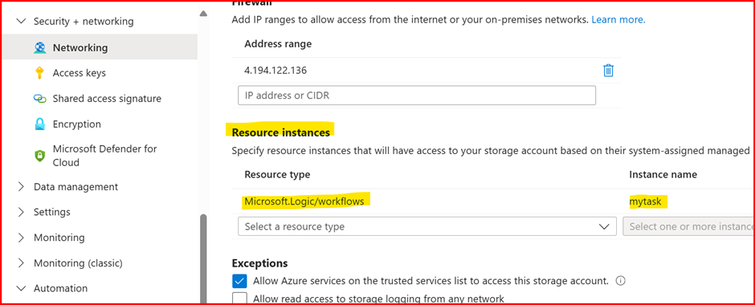Open the Select a resource type dropdown

[x=427, y=226]
